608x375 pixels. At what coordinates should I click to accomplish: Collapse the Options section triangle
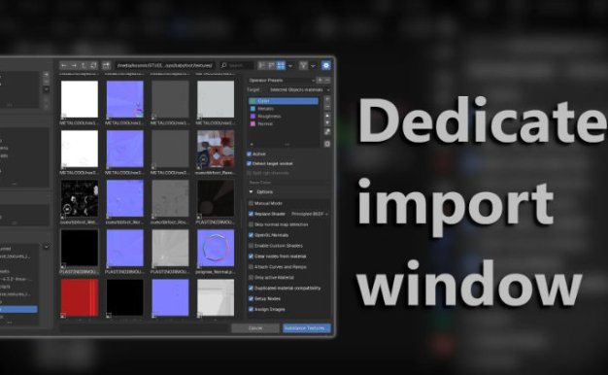(x=251, y=192)
